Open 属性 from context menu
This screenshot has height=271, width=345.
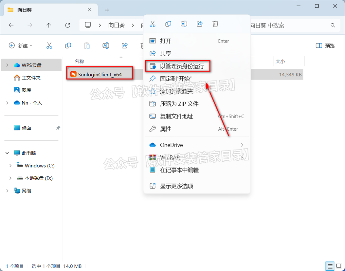(x=197, y=129)
